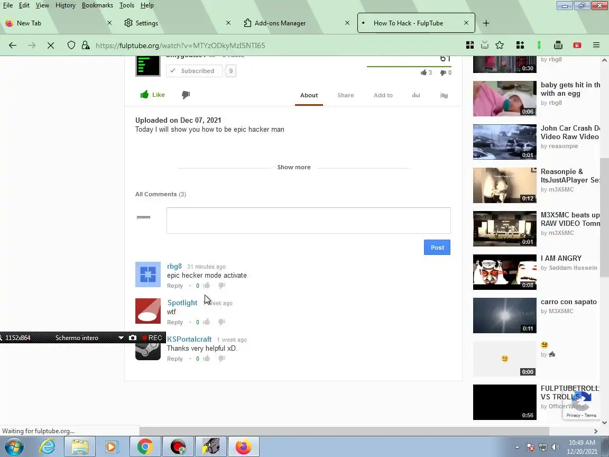Open Spotlight's profile link
609x457 pixels.
pos(182,303)
